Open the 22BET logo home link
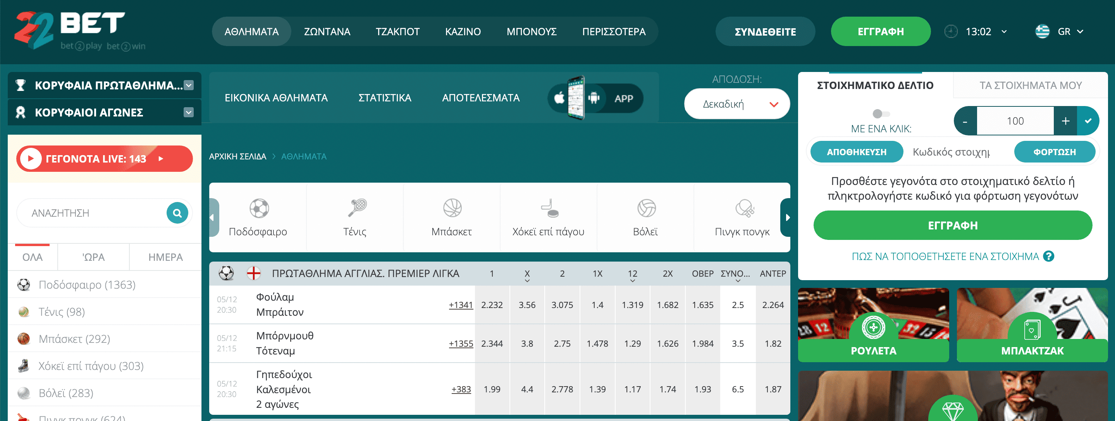Screen dimensions: 1115x421 [x=80, y=31]
